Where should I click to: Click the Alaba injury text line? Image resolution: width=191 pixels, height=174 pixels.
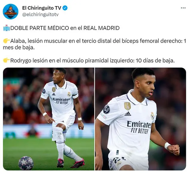pos(95,44)
